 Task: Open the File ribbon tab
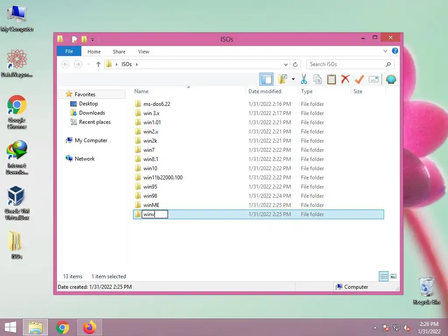click(69, 51)
